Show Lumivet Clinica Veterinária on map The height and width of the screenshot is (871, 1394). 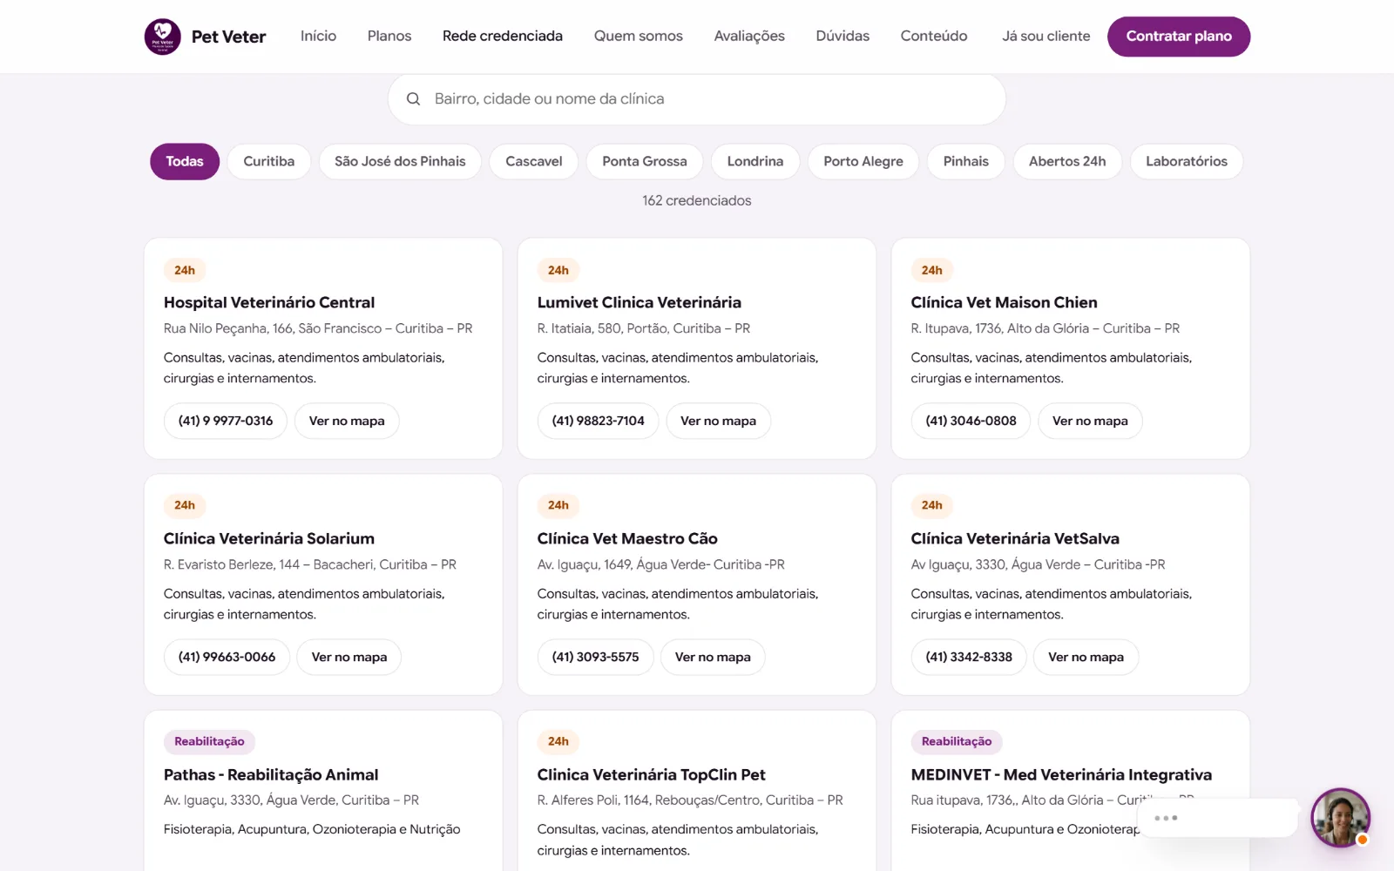(x=719, y=422)
